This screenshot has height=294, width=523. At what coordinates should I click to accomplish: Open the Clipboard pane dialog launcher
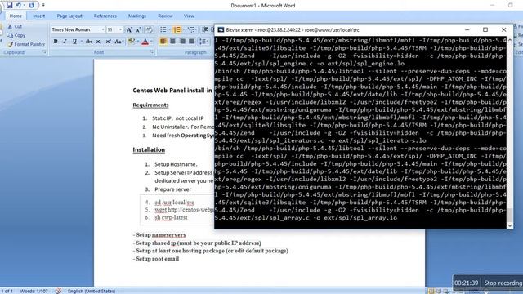44,52
